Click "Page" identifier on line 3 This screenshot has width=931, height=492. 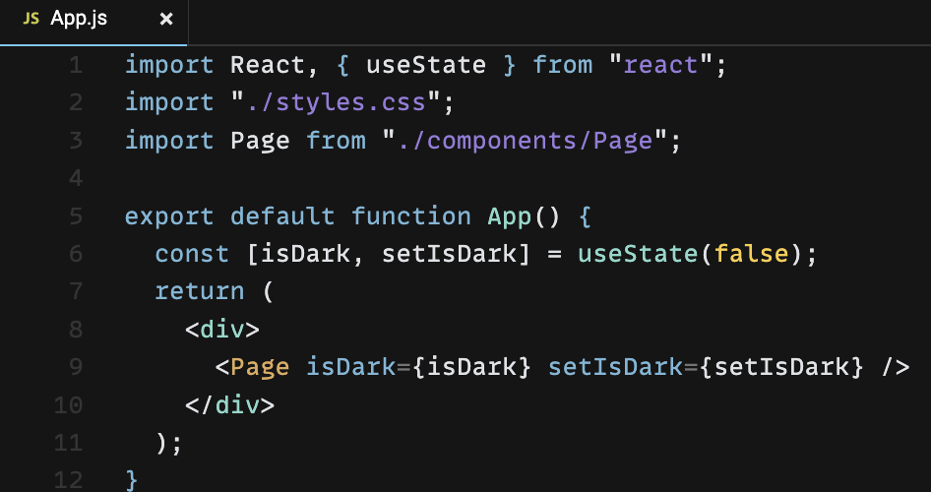[260, 141]
